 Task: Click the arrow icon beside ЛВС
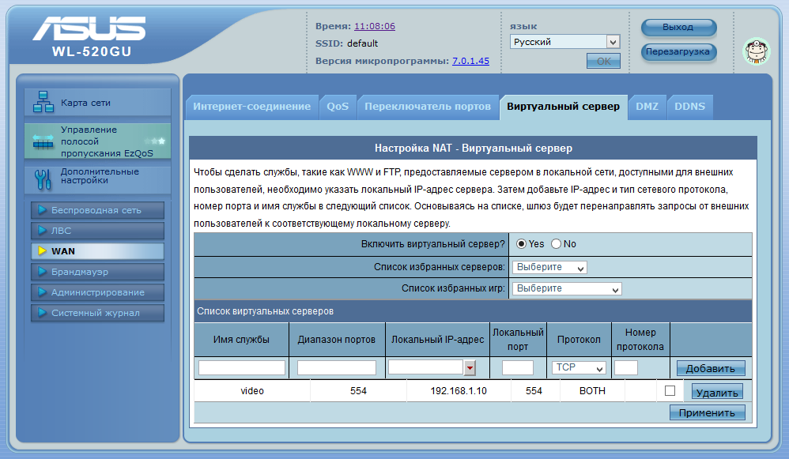click(43, 231)
